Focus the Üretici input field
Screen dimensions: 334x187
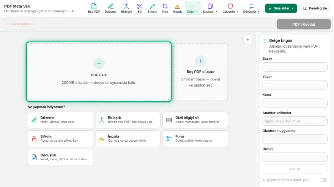point(295,157)
